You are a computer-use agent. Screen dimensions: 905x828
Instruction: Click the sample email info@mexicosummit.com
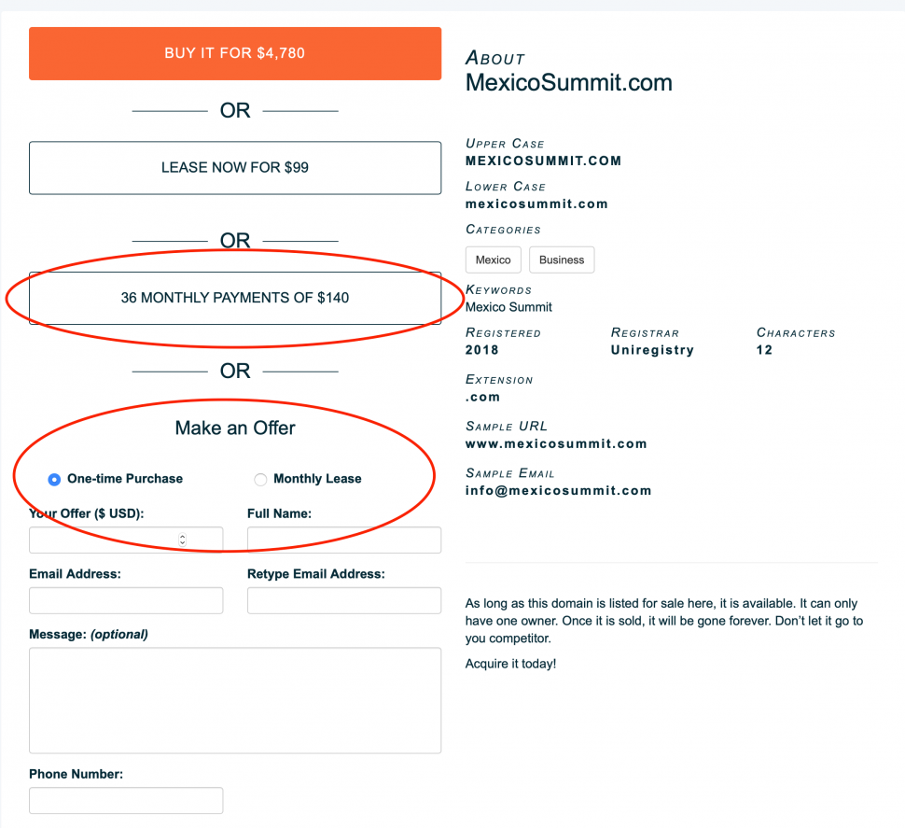pos(559,490)
